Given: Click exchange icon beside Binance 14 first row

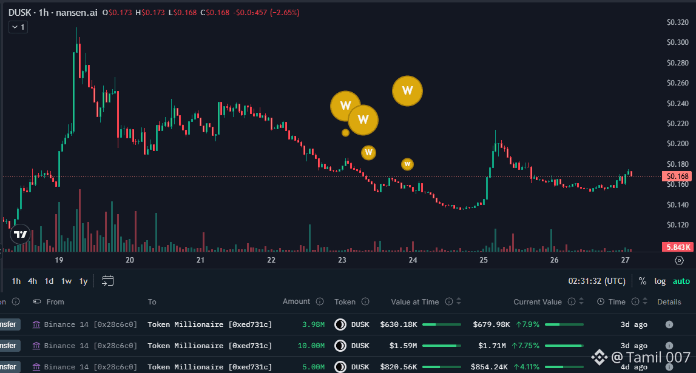Looking at the screenshot, I should click(36, 324).
